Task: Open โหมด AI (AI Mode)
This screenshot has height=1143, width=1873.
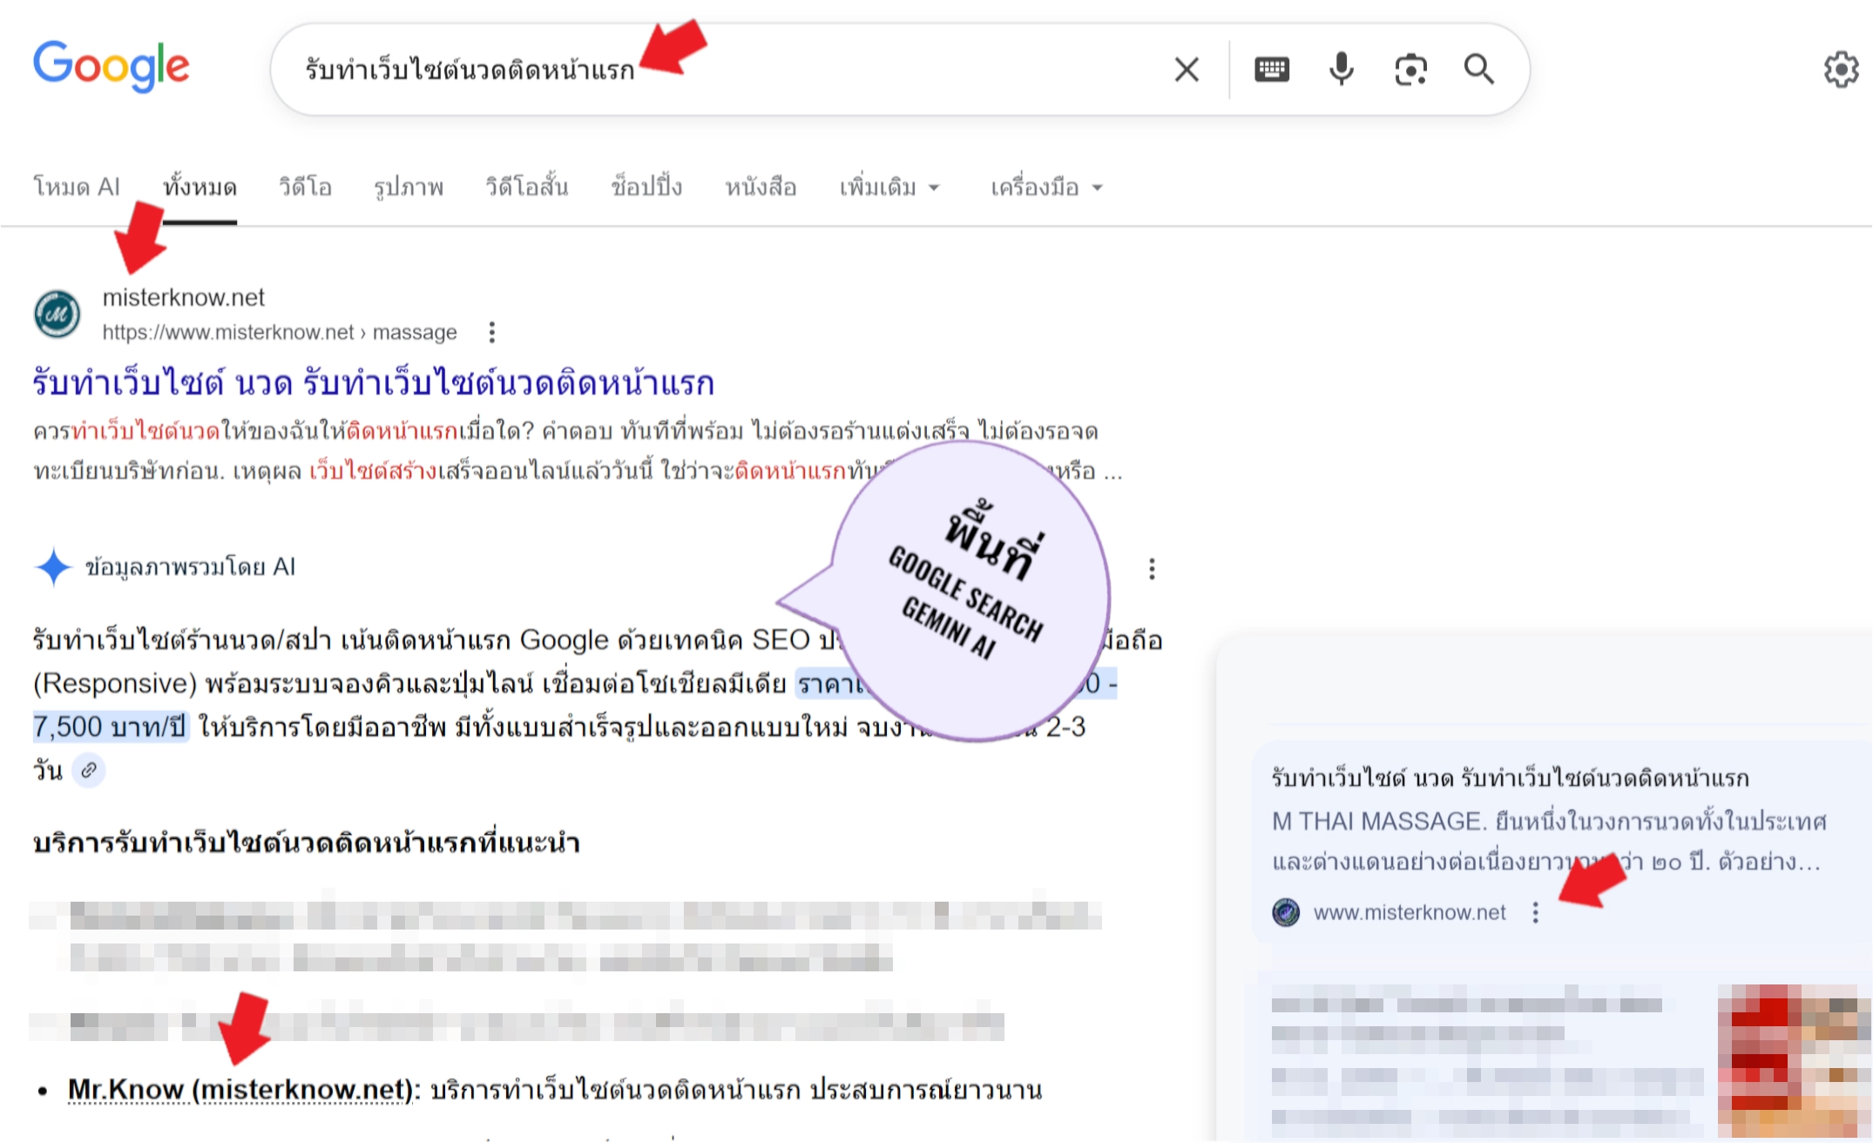Action: pyautogui.click(x=77, y=186)
